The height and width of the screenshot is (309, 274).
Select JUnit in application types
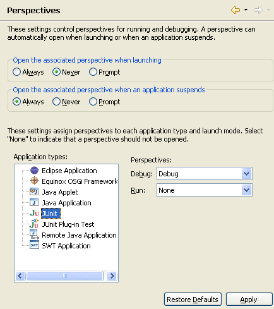point(51,214)
